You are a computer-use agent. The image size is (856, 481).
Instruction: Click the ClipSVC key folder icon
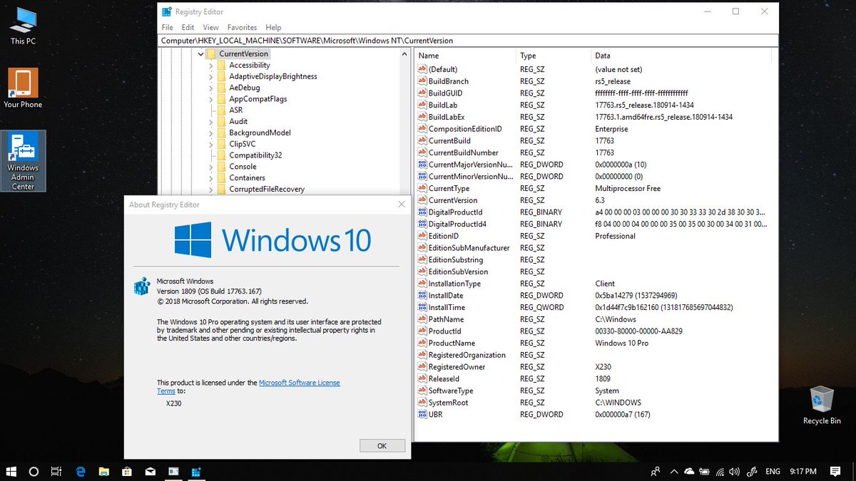221,144
